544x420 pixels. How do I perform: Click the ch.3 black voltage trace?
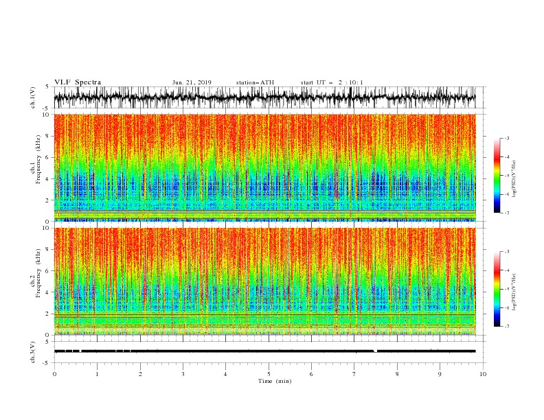[x=264, y=351]
